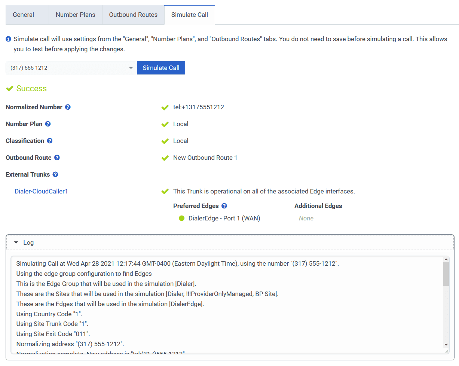Open the Dialer-CloudCaller1 trunk link
Viewport: 459px width, 366px height.
click(41, 191)
